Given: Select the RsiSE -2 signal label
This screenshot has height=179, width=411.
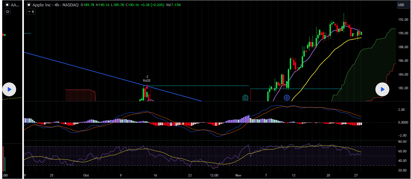Looking at the screenshot, I should 147,78.
